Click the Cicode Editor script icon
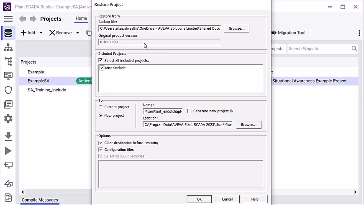Image resolution: width=364 pixels, height=205 pixels. coord(8,197)
